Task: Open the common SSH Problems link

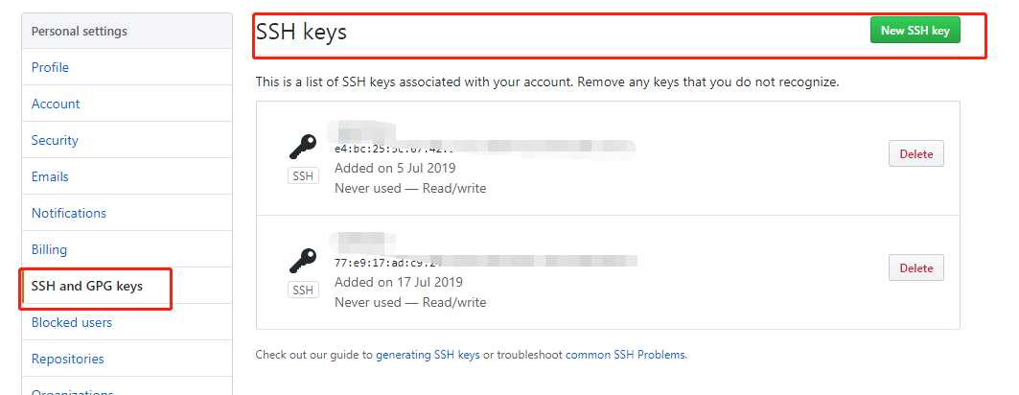Action: click(x=625, y=355)
